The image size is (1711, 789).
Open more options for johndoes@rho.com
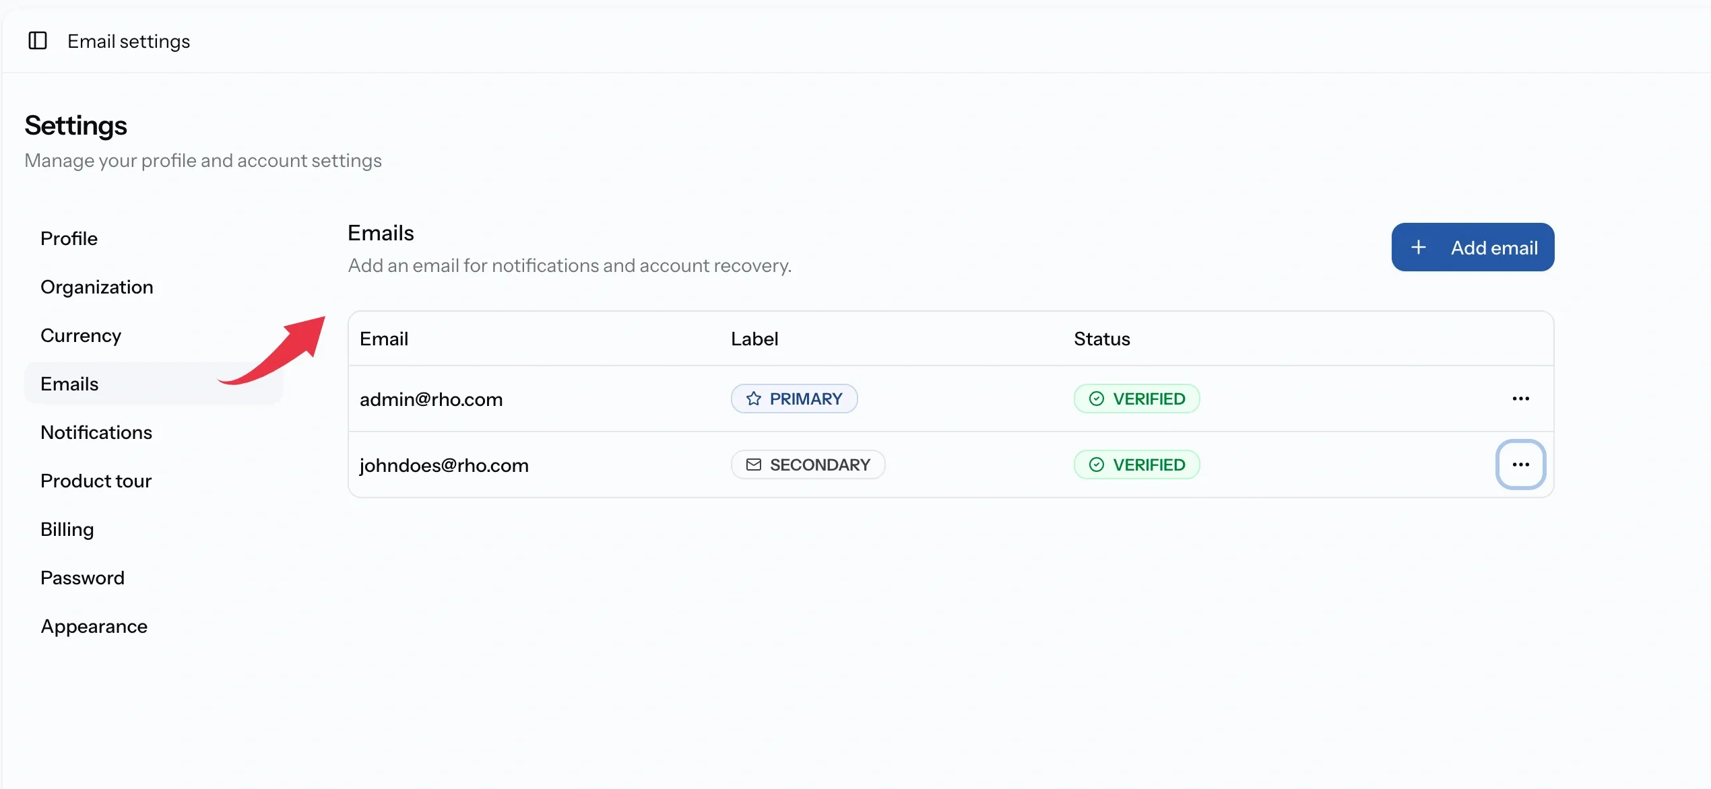click(x=1520, y=465)
